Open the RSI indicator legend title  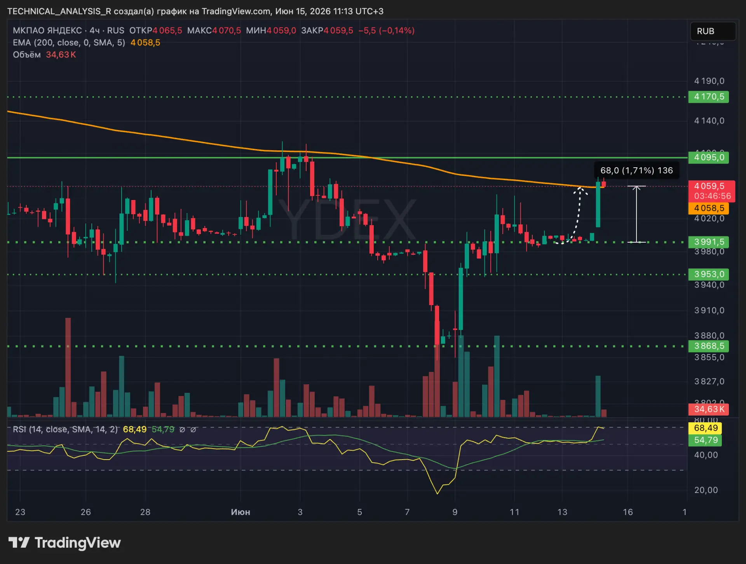point(65,429)
